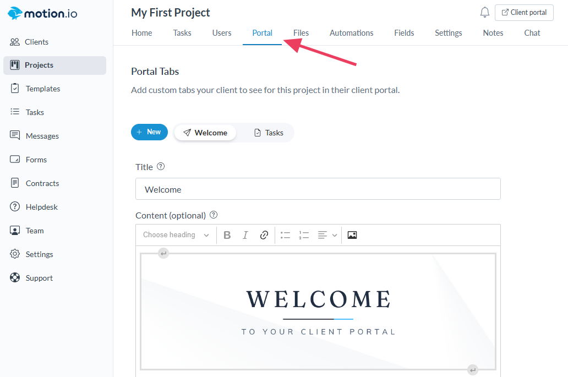Go to Contracts in the sidebar

[x=42, y=183]
